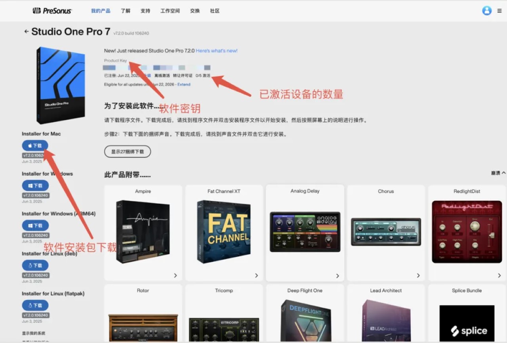Expand the Chorus card chevron
The image size is (507, 343).
click(418, 276)
